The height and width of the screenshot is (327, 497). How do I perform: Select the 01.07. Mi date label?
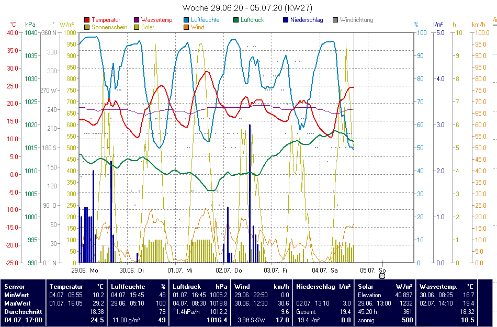pos(180,270)
